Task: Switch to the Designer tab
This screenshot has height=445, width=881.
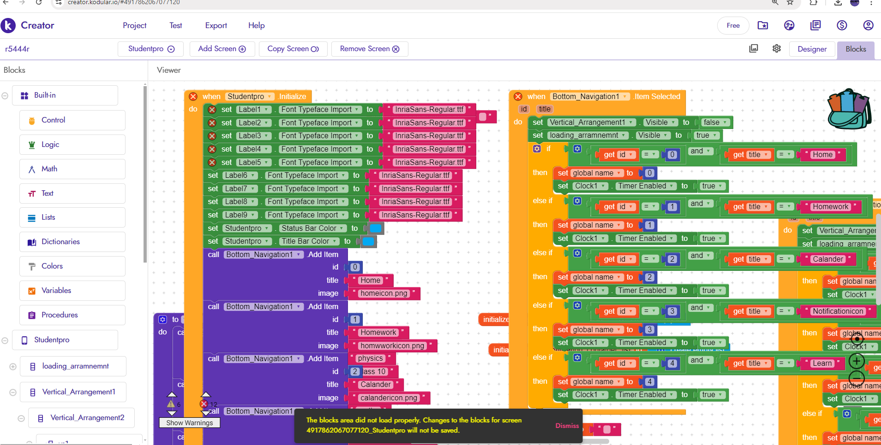Action: (812, 49)
